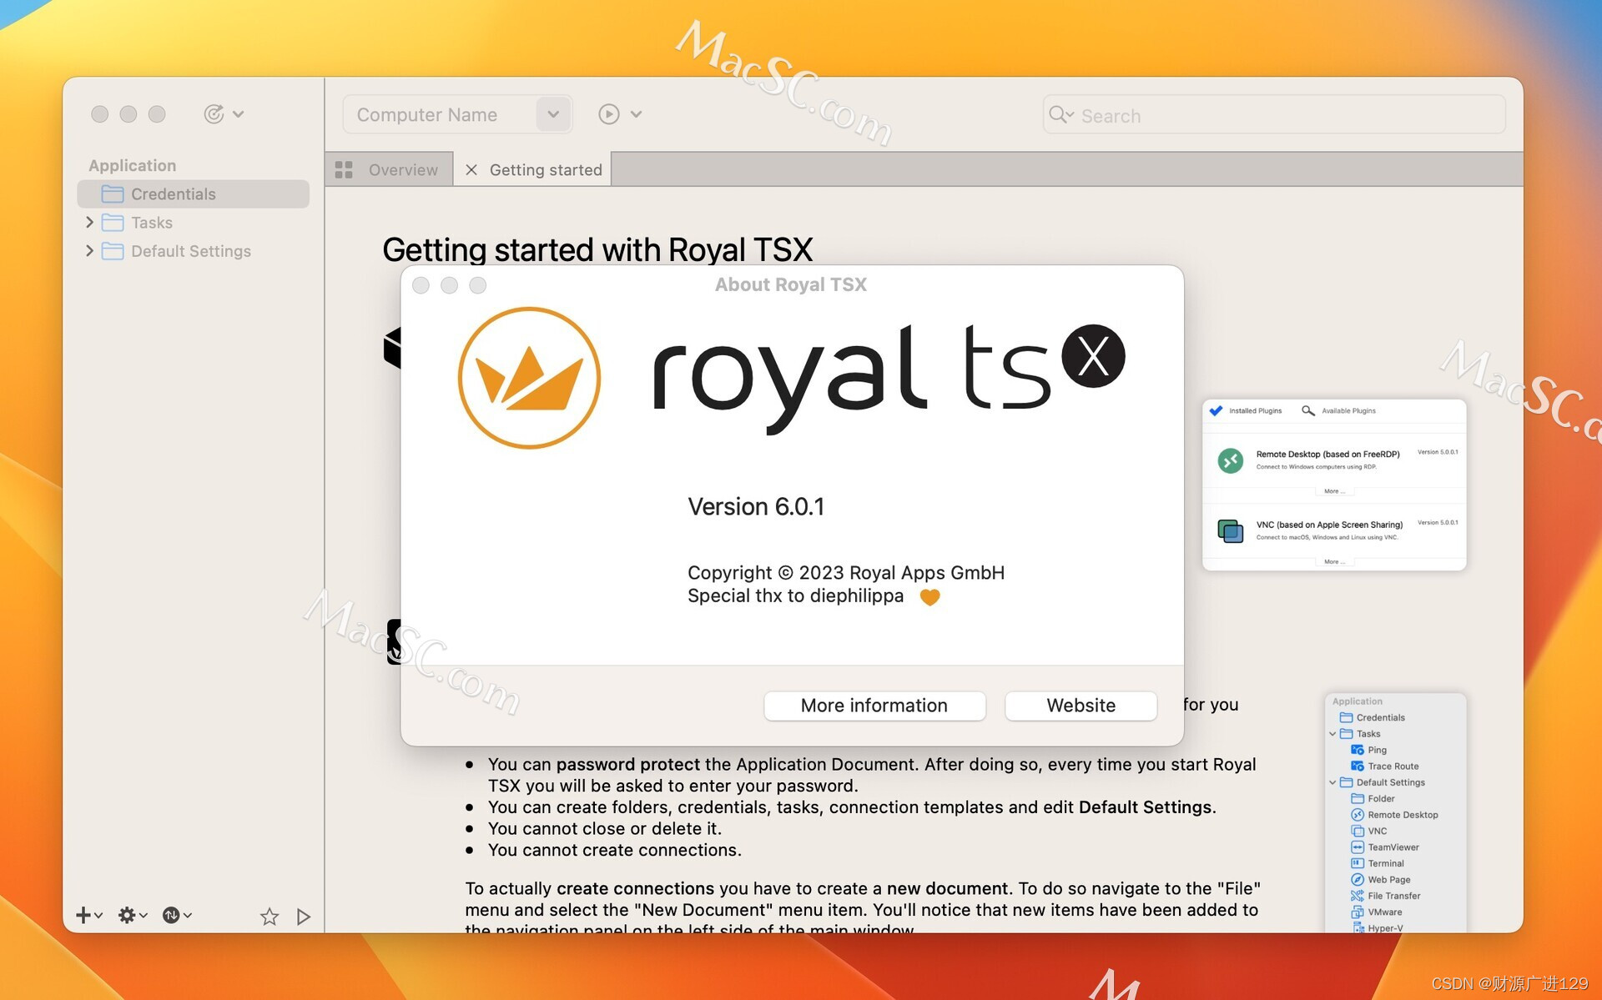
Task: Expand the Default Settings folder
Action: 89,250
